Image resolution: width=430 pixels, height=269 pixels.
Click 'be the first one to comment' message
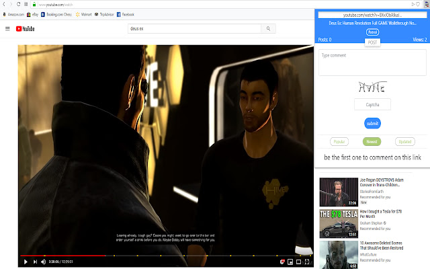(x=372, y=157)
